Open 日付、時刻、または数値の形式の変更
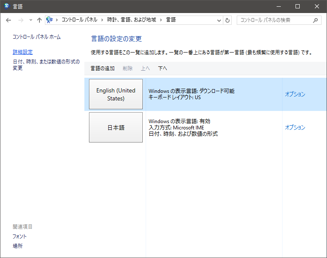Viewport: 327px width, 258px height. click(x=46, y=65)
